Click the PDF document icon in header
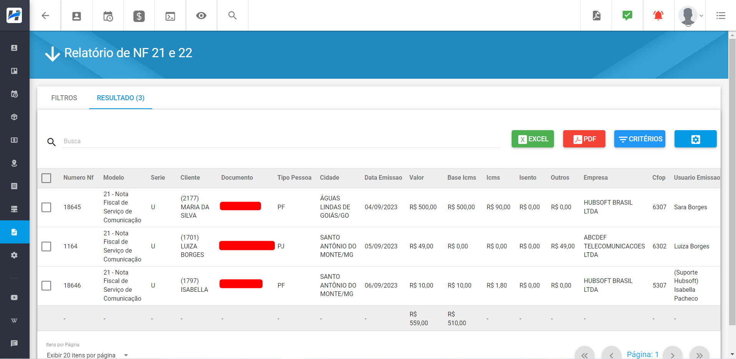Viewport: 736px width, 359px height. click(x=596, y=16)
